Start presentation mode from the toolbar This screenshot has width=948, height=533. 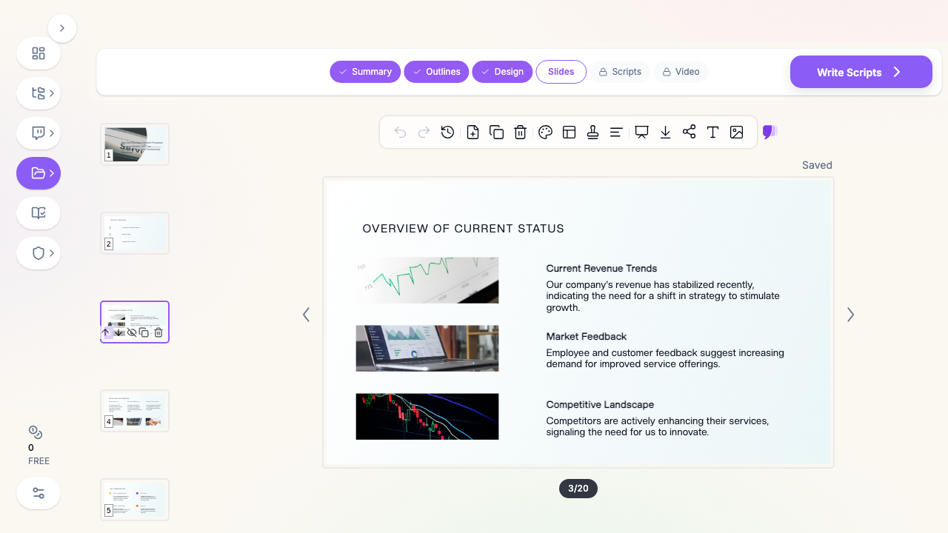pos(642,133)
